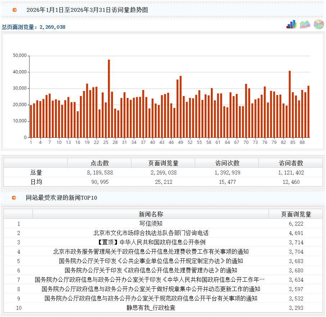This screenshot has width=326, height=317.
Task: Click daily average 点击数 value 90,995
Action: [x=100, y=182]
